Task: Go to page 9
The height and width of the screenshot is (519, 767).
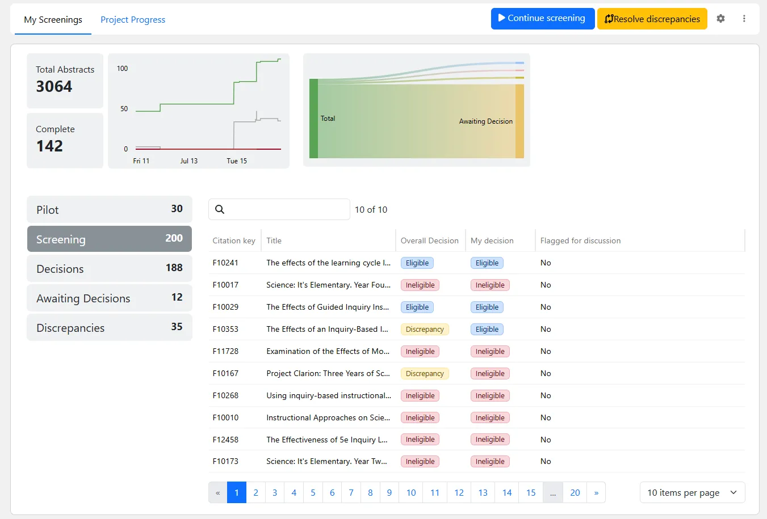Action: (x=389, y=492)
